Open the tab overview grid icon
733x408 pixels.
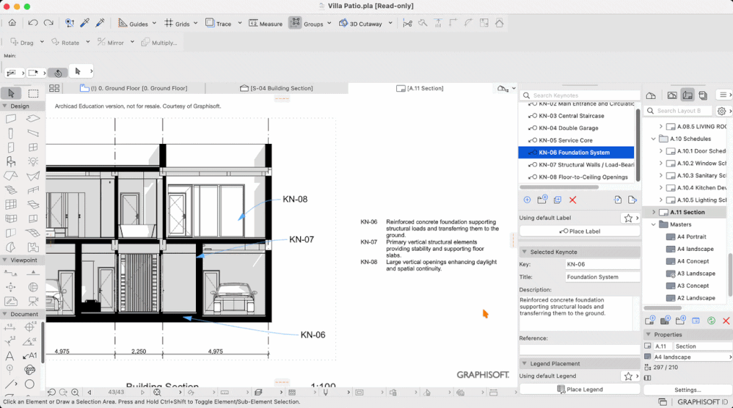click(54, 88)
